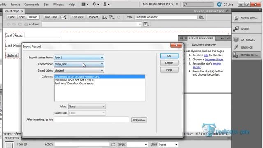263x148 pixels.
Task: Toggle Live Code view
Action: (51, 17)
